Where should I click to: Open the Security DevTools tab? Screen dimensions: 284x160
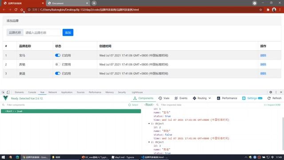(x=122, y=92)
